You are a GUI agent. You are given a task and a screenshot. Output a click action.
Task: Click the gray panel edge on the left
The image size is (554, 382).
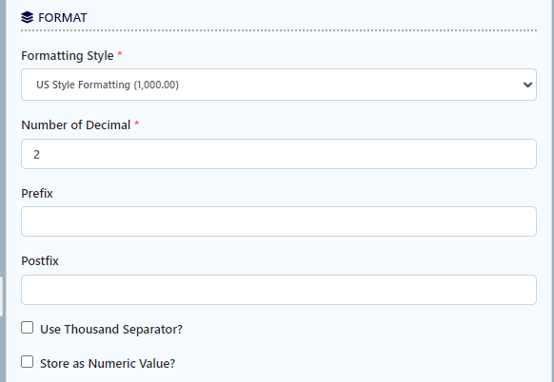pos(3,191)
